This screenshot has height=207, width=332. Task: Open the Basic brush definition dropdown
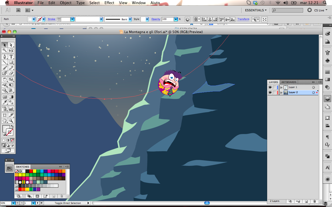tap(130, 19)
